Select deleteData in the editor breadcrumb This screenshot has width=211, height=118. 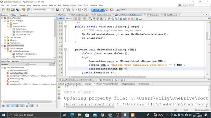(x=106, y=80)
